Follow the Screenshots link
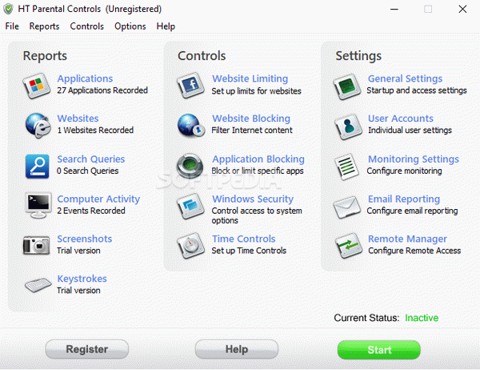Image resolution: width=480 pixels, height=370 pixels. [85, 239]
